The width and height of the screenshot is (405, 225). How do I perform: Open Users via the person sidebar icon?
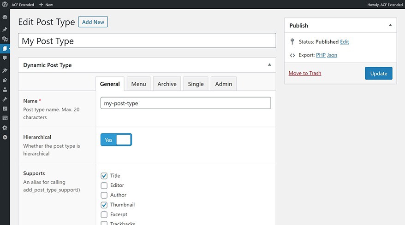click(5, 89)
